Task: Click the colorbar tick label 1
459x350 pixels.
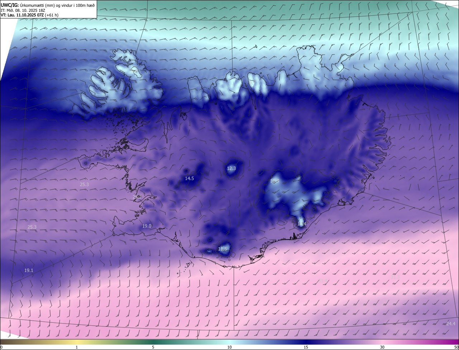Action: click(x=77, y=347)
